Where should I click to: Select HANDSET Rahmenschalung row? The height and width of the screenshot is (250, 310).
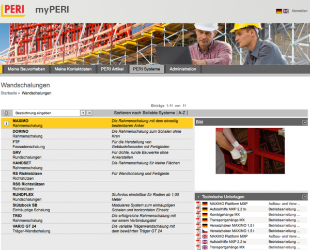coord(97,165)
